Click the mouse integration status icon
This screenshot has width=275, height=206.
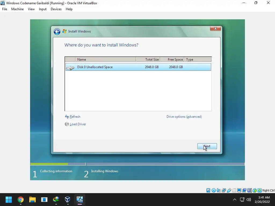coord(255,190)
